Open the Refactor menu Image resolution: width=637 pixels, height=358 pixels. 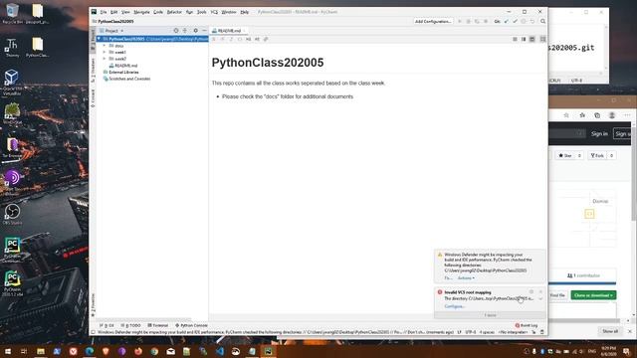[x=174, y=12]
